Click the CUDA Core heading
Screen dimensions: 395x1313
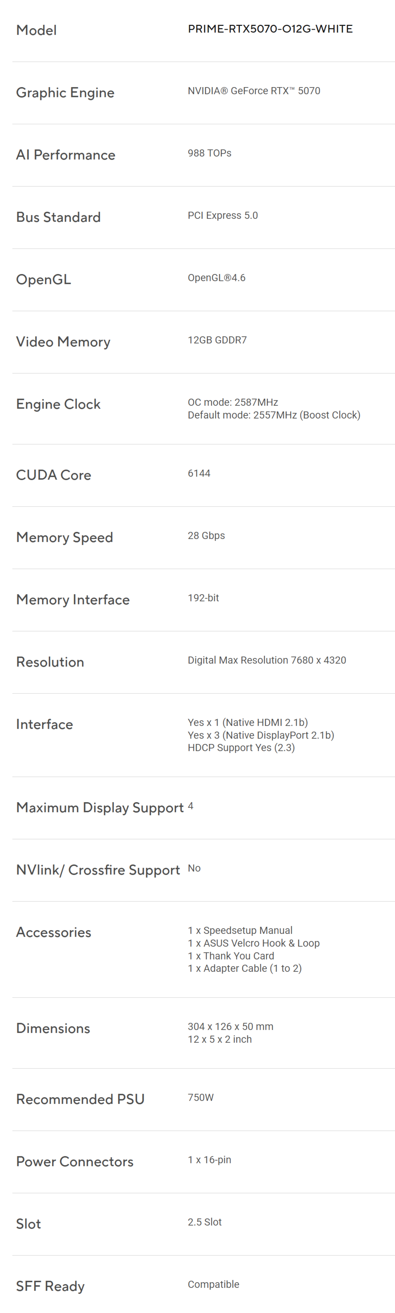(x=53, y=475)
